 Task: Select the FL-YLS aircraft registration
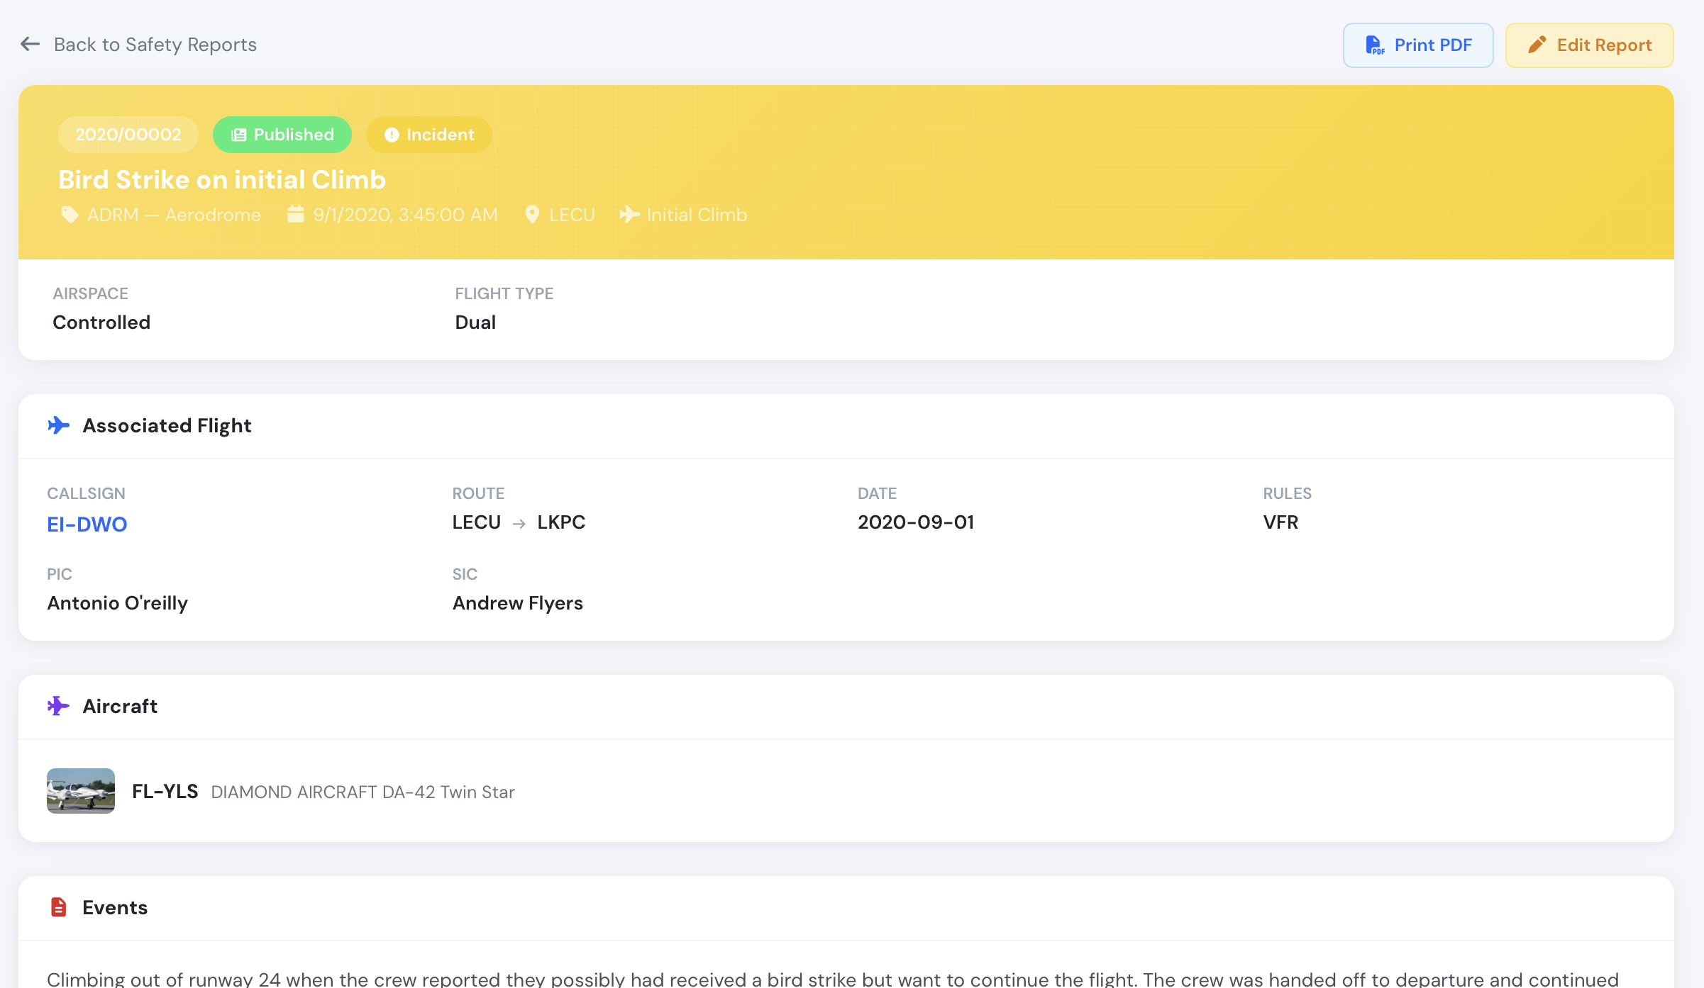(165, 791)
